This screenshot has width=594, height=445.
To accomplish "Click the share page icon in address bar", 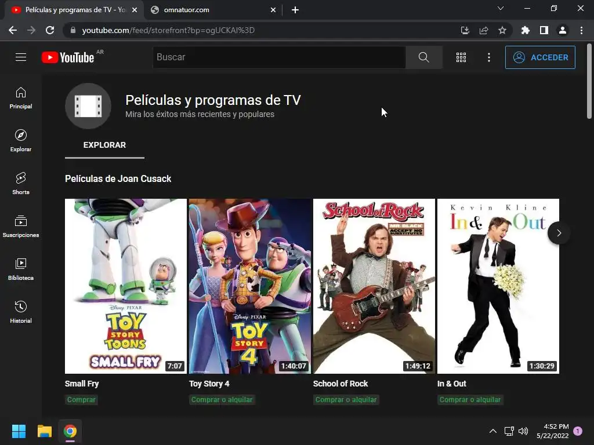I will tap(484, 30).
